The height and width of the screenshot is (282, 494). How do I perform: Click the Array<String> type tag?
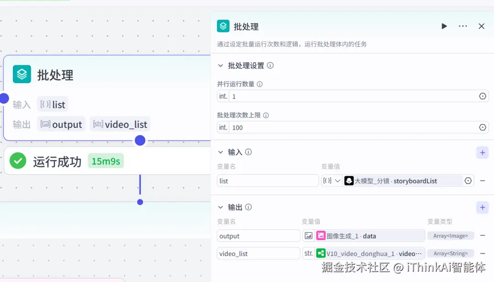click(451, 253)
